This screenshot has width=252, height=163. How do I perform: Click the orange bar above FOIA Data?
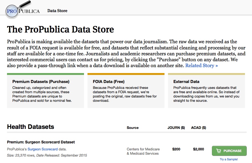click(x=126, y=74)
